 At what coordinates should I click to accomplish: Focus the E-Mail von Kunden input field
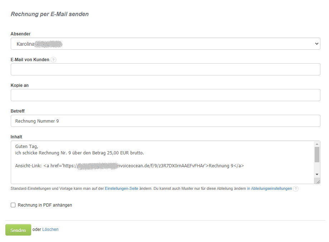pyautogui.click(x=165, y=69)
